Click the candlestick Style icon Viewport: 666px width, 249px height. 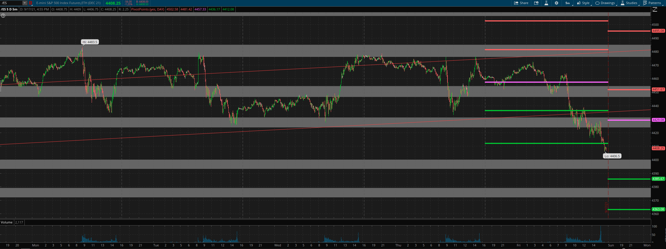tap(579, 3)
